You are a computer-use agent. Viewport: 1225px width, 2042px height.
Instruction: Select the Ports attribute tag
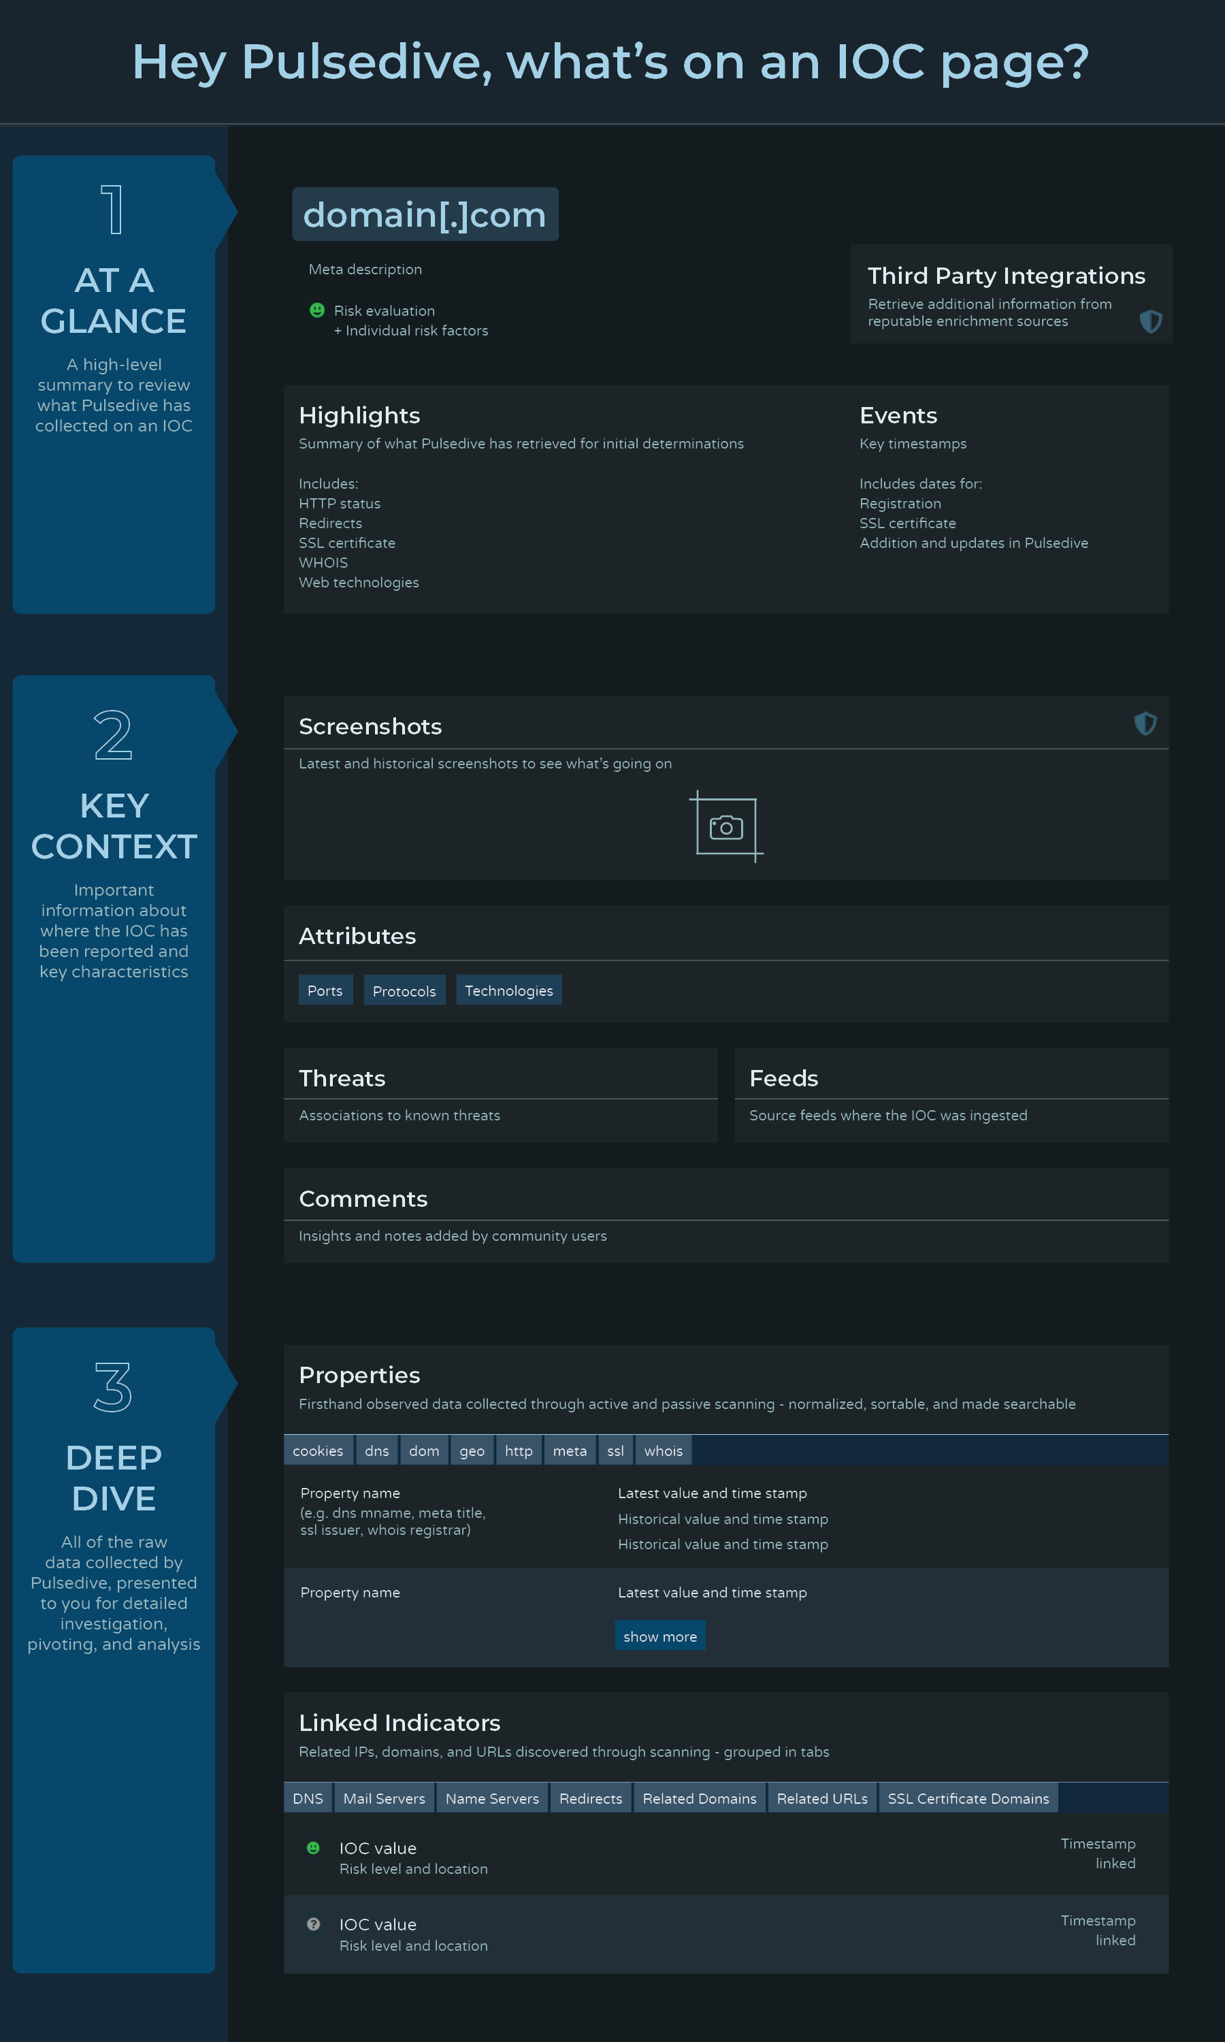[325, 990]
